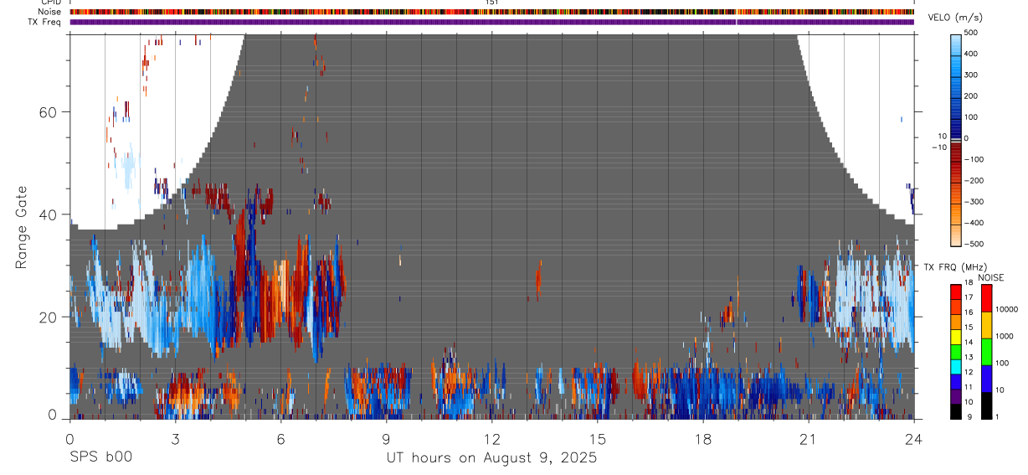Click the x-axis tick label 9
Screen dimensions: 1028x475
pos(386,438)
